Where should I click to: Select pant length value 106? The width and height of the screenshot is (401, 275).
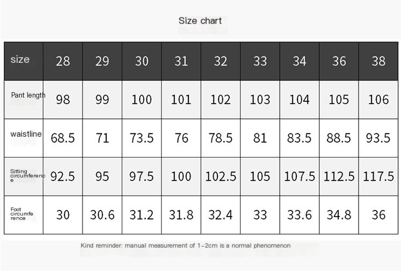pos(378,100)
